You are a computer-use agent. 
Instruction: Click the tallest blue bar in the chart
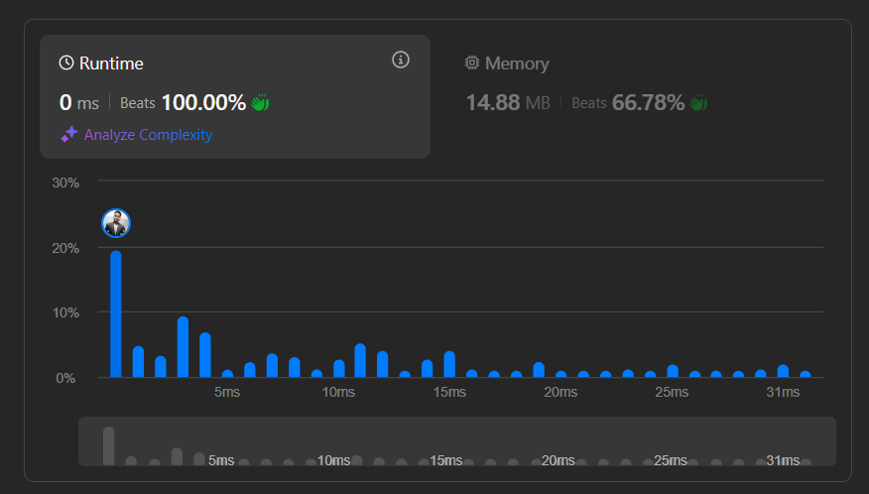coord(116,313)
